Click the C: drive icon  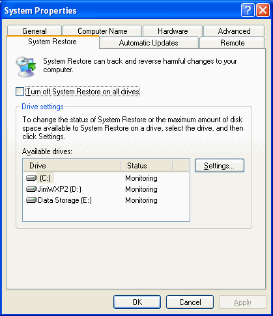click(31, 178)
